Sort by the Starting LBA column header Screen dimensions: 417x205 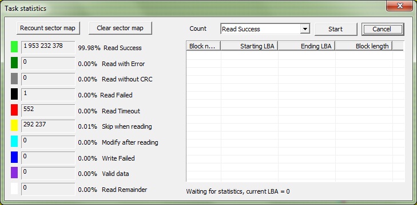[x=249, y=46]
